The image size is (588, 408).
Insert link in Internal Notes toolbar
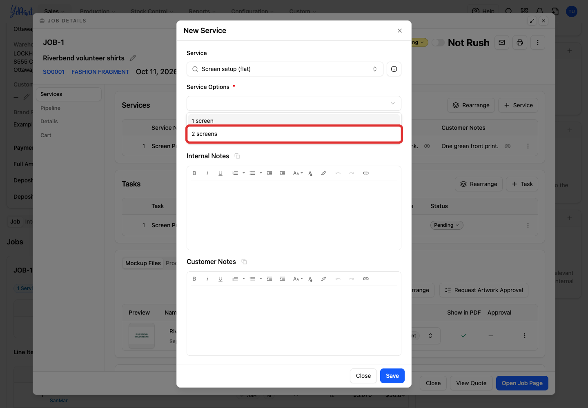point(366,173)
